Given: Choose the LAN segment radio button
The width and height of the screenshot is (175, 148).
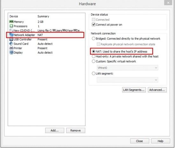Looking at the screenshot, I should 94,73.
